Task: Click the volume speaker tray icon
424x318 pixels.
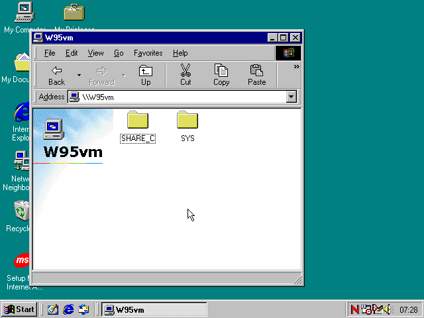Action: 388,309
